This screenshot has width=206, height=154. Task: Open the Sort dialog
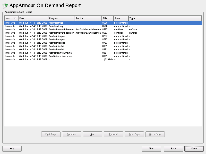point(92,134)
